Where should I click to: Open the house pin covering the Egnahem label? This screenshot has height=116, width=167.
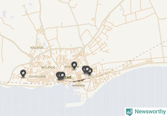coord(74,65)
